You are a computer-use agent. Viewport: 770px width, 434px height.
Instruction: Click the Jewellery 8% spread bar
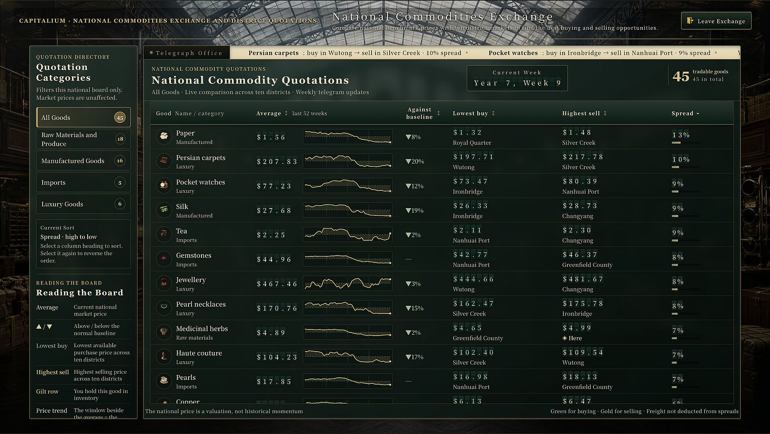click(x=686, y=289)
